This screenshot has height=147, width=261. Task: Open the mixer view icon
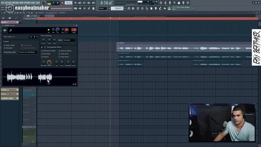[142, 8]
